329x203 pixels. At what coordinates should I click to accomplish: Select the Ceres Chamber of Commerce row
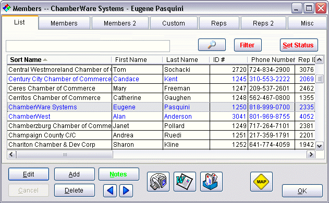(161, 88)
